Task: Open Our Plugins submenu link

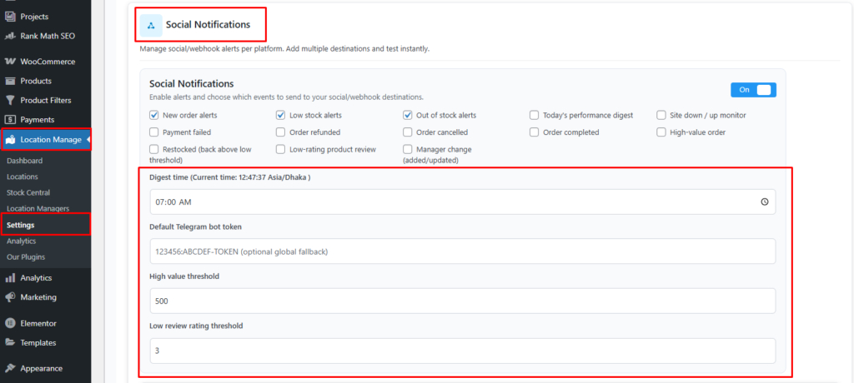Action: pos(26,256)
